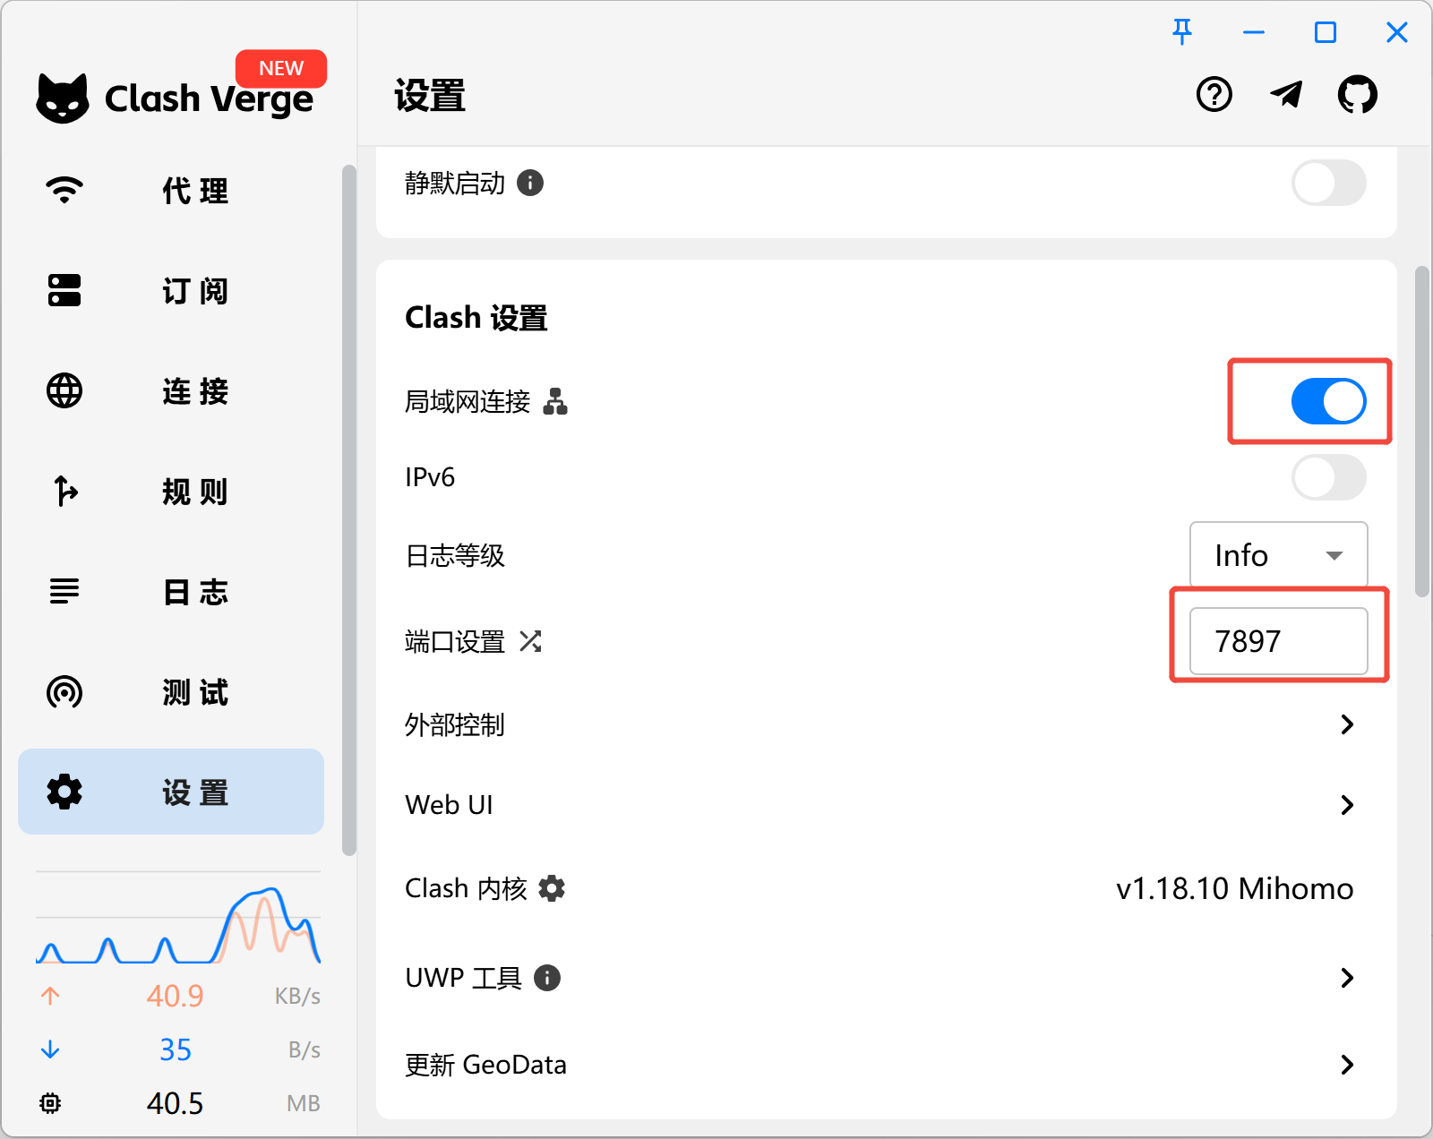Minimize the Clash Verge window

point(1254,32)
